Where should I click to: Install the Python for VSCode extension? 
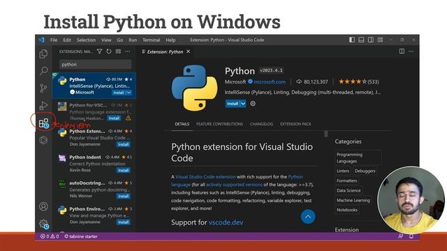(x=114, y=118)
